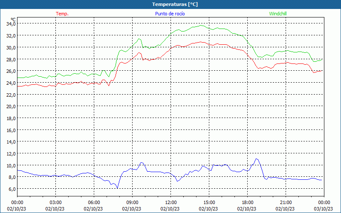Click the '8,0' y-axis value

(x=12, y=177)
